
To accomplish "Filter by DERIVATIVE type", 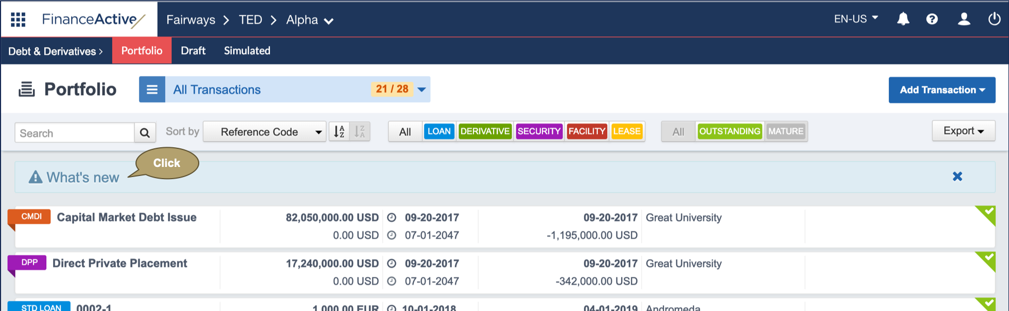I will click(485, 131).
